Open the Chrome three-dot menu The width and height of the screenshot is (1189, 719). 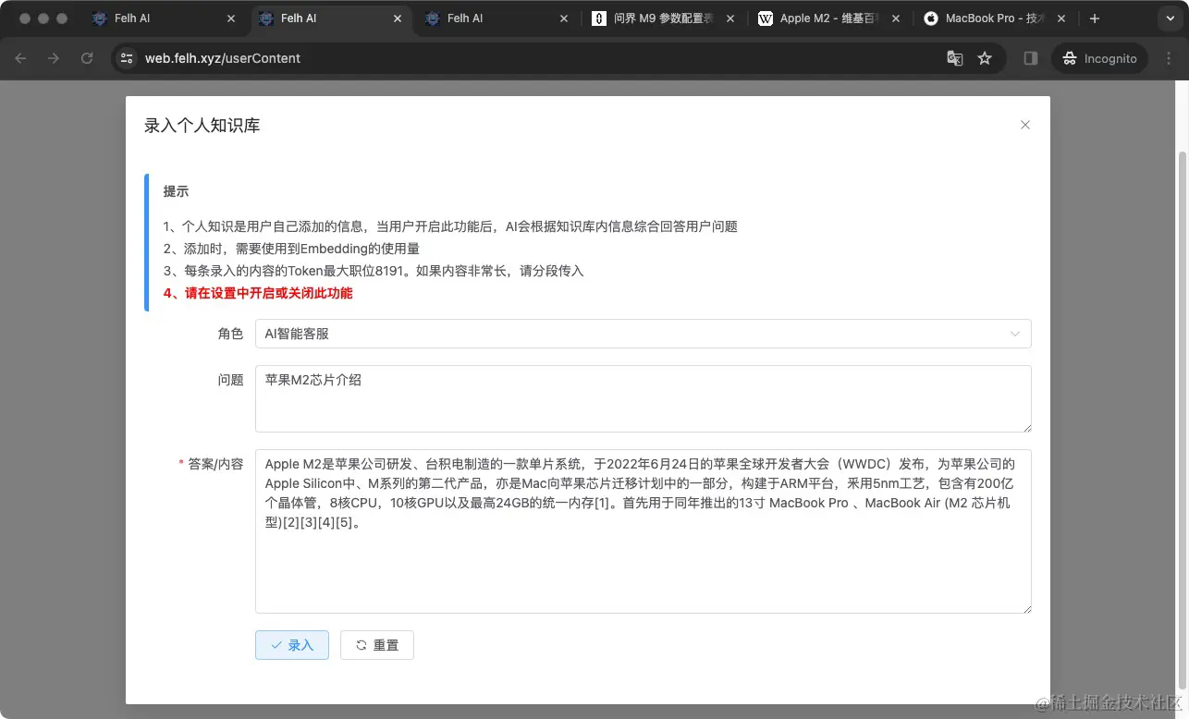1167,58
